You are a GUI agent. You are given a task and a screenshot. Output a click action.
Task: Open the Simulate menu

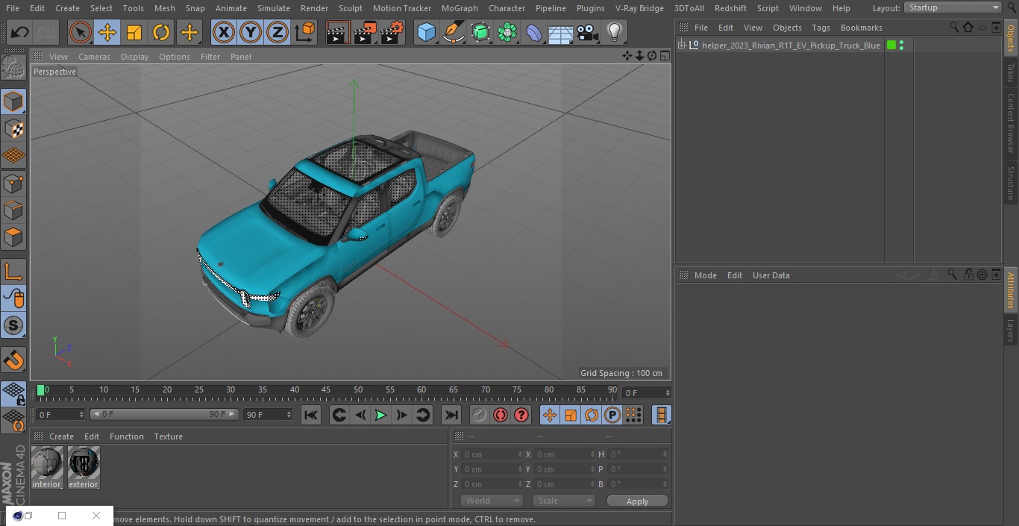click(274, 8)
